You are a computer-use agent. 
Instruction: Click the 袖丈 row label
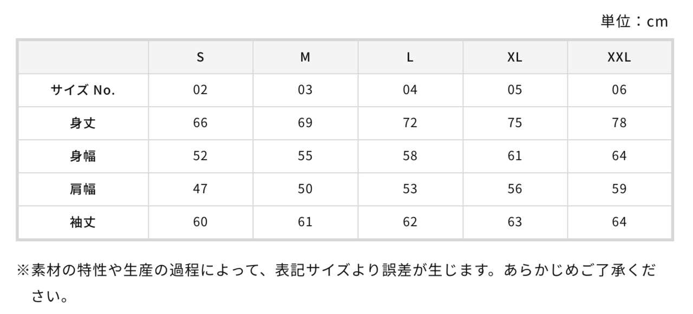(x=83, y=223)
